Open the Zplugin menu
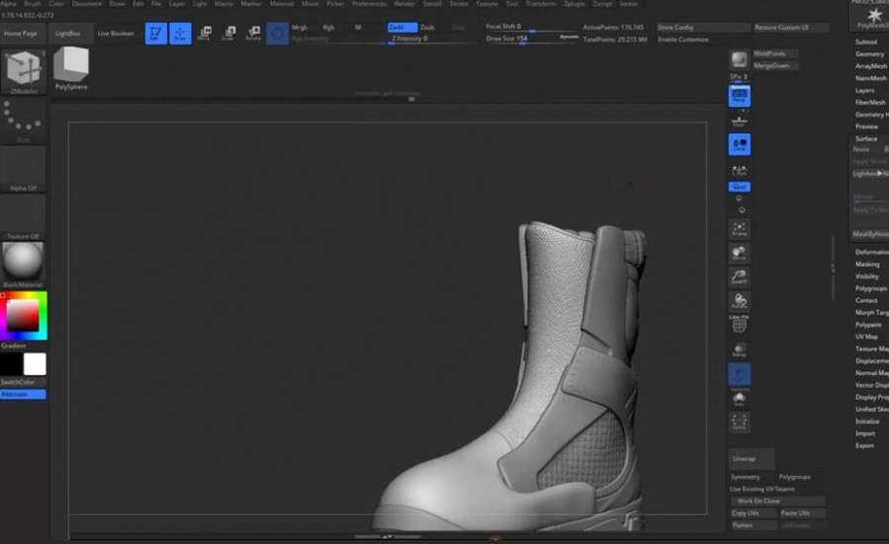This screenshot has height=544, width=889. tap(575, 3)
